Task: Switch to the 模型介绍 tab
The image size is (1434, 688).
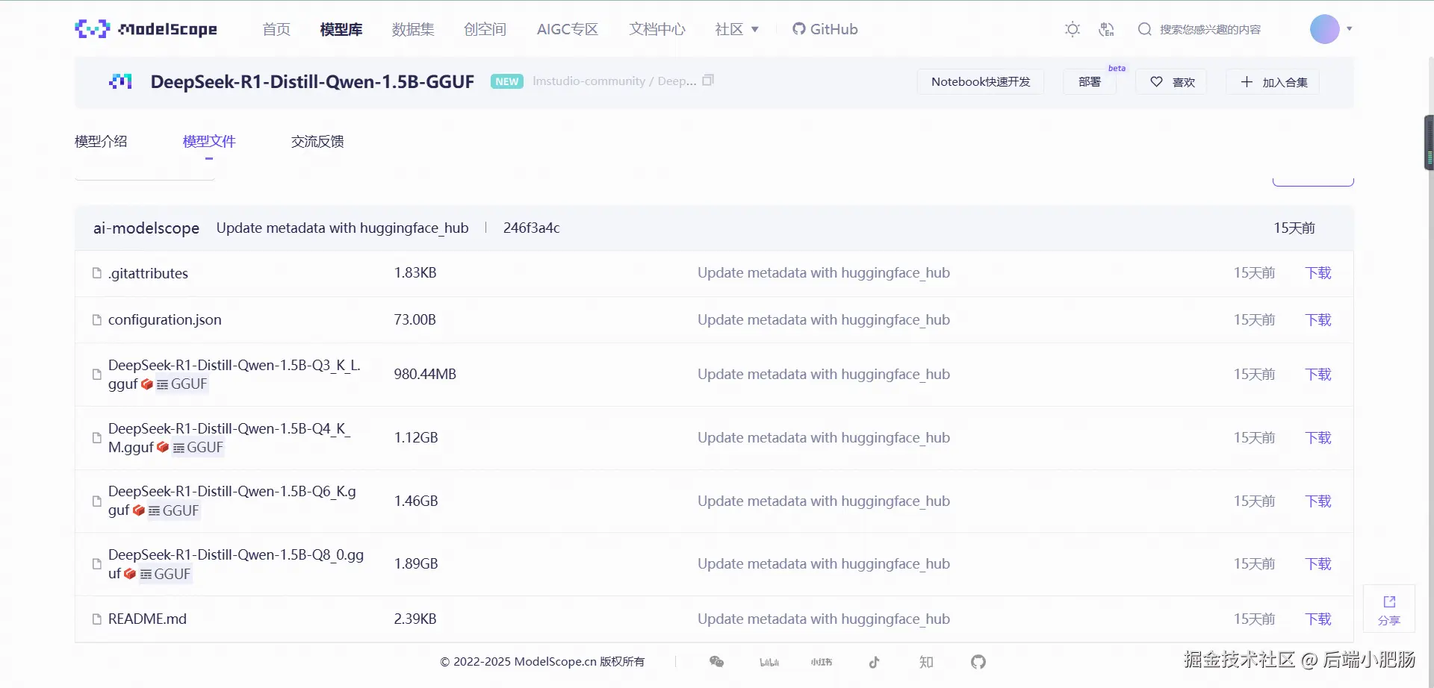Action: (101, 141)
